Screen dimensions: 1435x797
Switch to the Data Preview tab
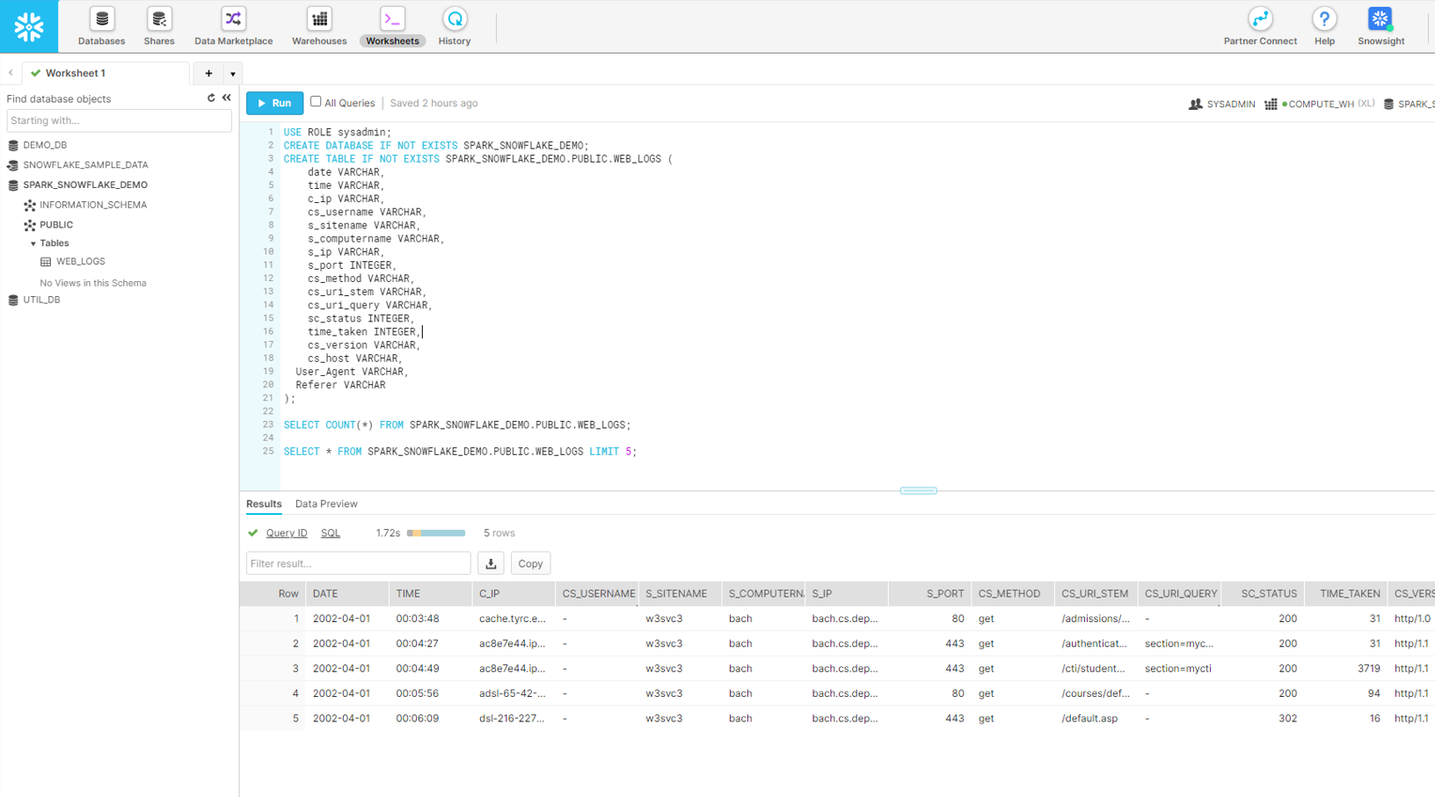tap(326, 504)
